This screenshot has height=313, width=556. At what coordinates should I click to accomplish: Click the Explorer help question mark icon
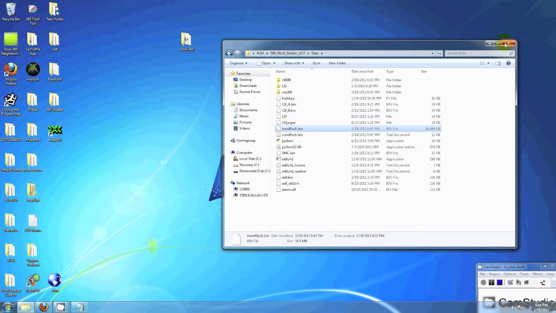click(508, 63)
